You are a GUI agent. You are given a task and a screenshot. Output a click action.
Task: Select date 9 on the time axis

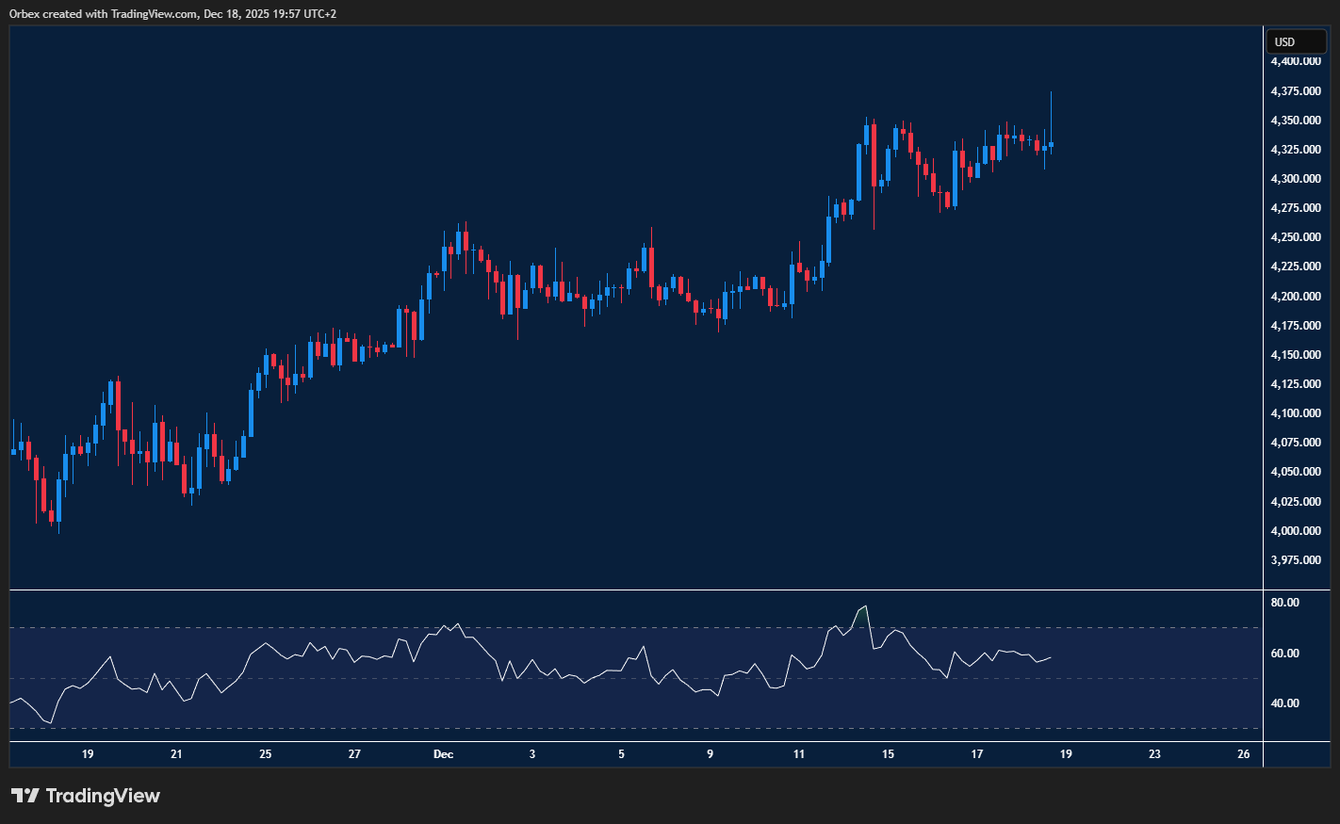point(710,754)
